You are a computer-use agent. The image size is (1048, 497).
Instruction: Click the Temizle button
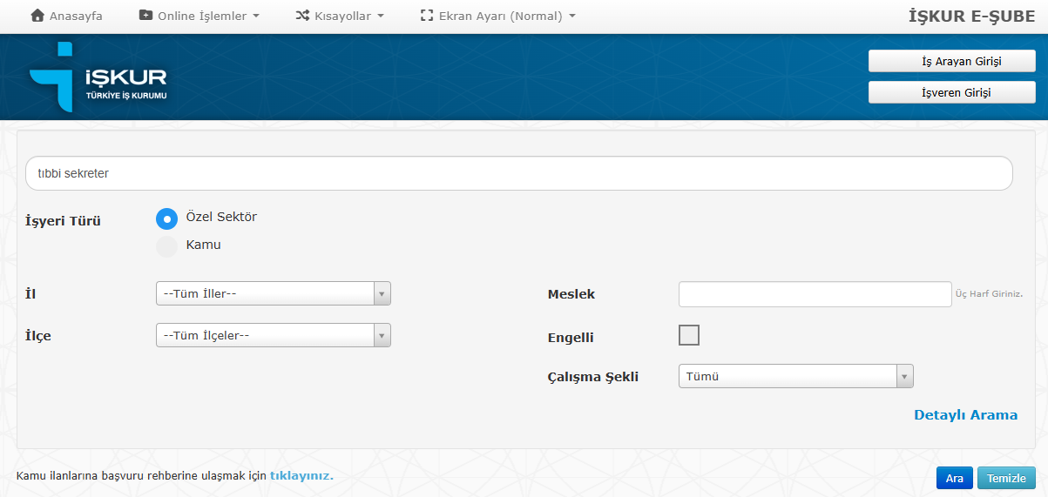[x=1006, y=478]
